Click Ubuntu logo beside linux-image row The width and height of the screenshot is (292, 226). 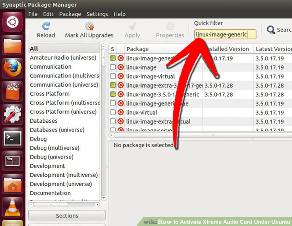(121, 67)
